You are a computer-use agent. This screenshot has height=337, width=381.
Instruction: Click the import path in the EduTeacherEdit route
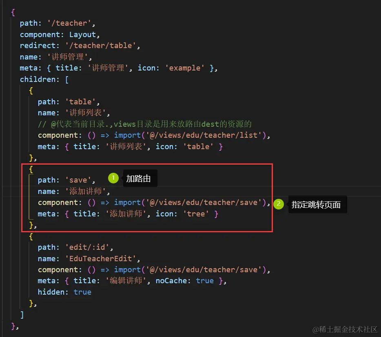pos(204,269)
